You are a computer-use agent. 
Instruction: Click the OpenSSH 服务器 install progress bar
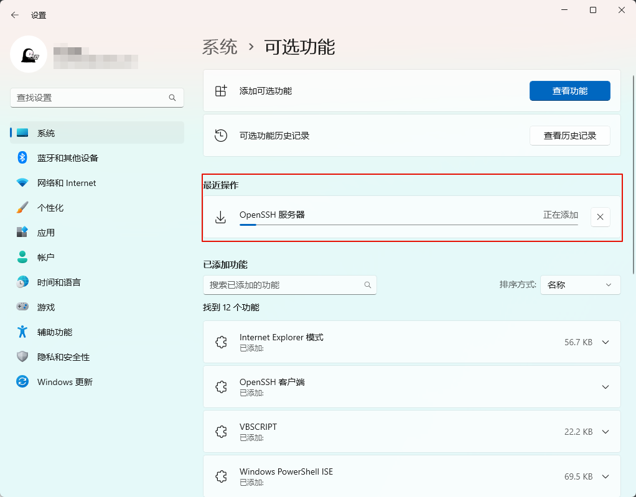pos(408,225)
